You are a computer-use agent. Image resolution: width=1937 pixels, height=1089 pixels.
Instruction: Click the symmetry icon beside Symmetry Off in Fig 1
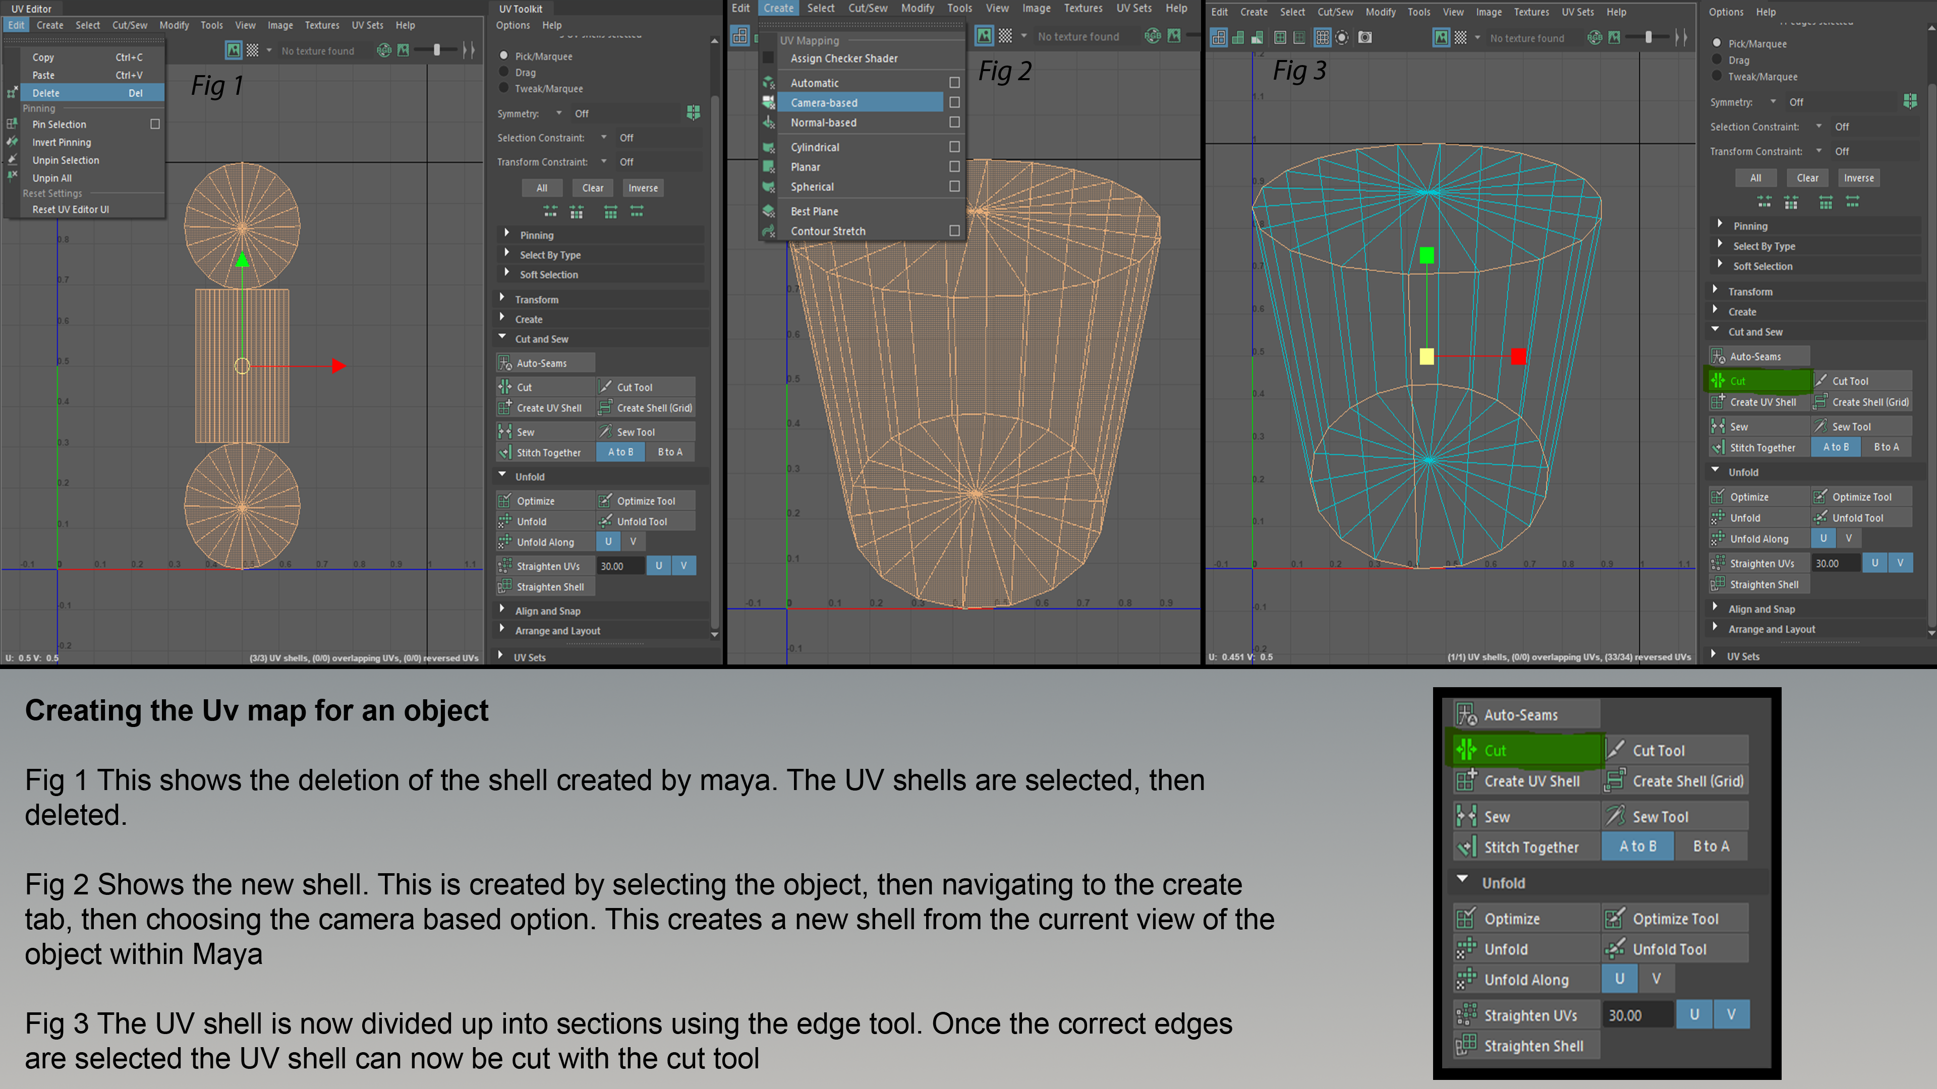click(693, 113)
